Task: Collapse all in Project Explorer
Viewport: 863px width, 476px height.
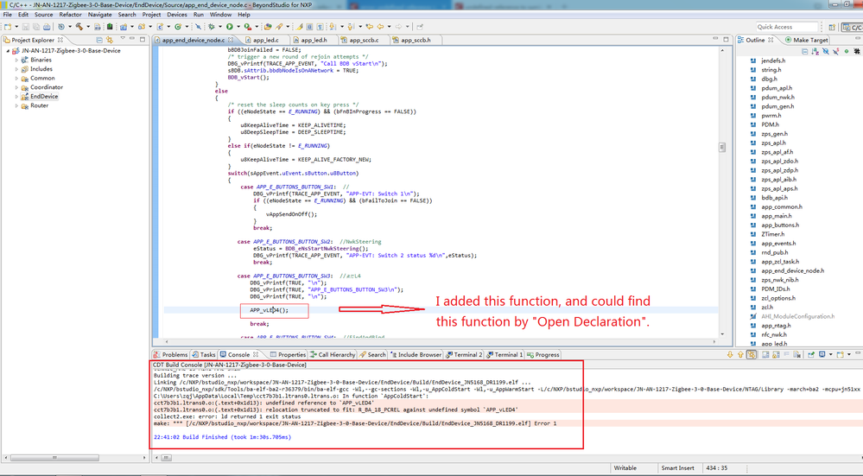Action: (99, 40)
